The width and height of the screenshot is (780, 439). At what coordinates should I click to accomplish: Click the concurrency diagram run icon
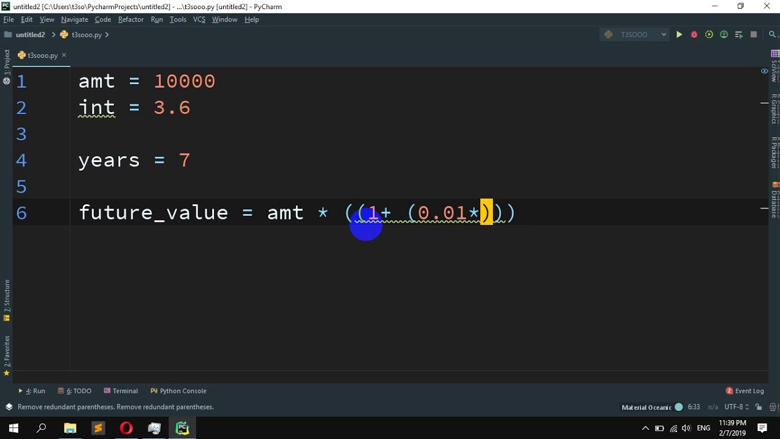(x=739, y=35)
